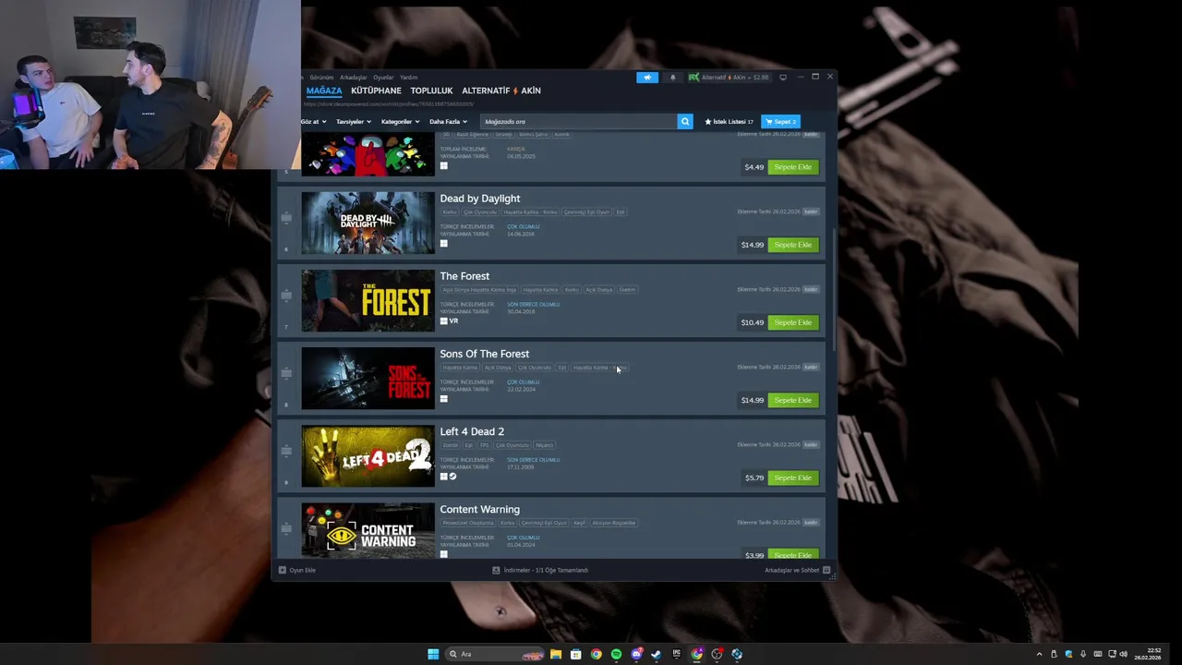Click the Steam Big Picture monitor icon

pos(783,78)
